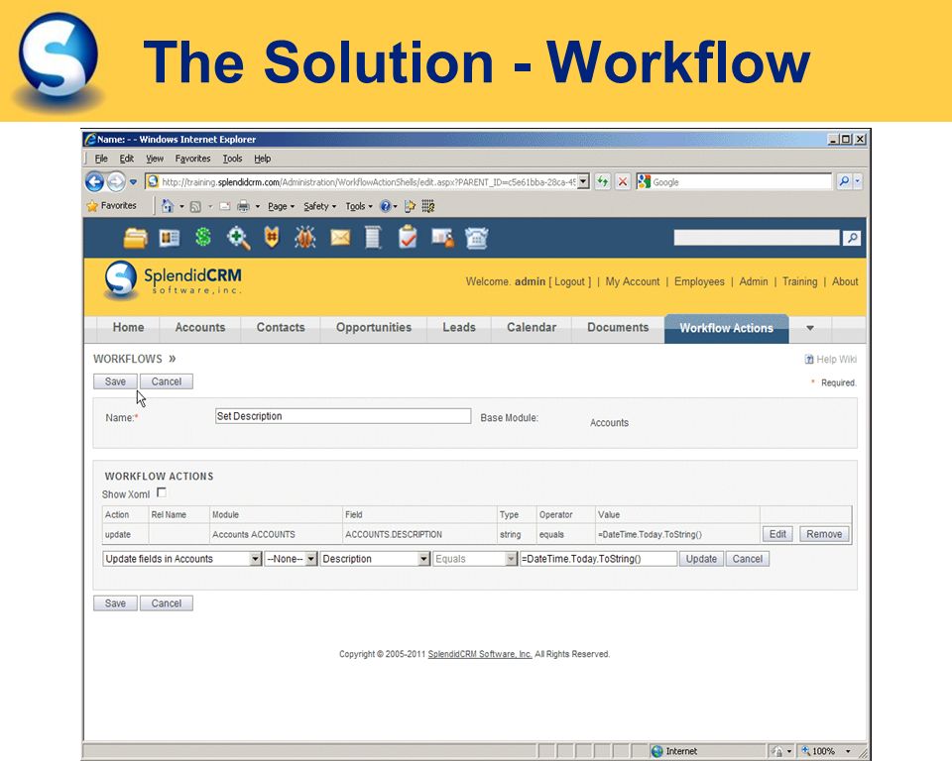The height and width of the screenshot is (761, 952).
Task: Click the Training link
Action: [799, 281]
